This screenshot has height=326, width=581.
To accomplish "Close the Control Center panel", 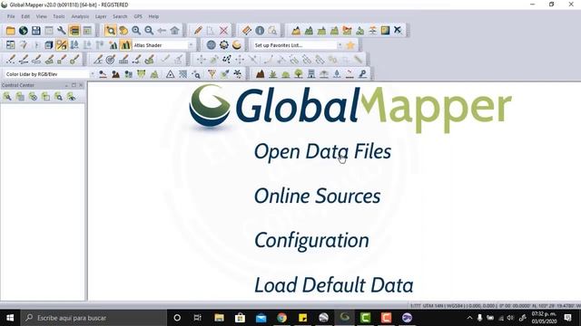I will (x=81, y=85).
